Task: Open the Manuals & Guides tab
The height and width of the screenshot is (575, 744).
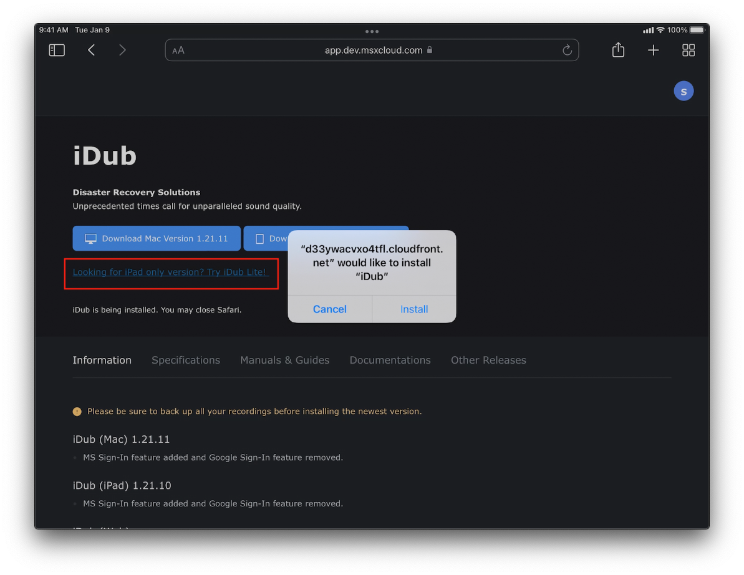Action: pyautogui.click(x=285, y=360)
